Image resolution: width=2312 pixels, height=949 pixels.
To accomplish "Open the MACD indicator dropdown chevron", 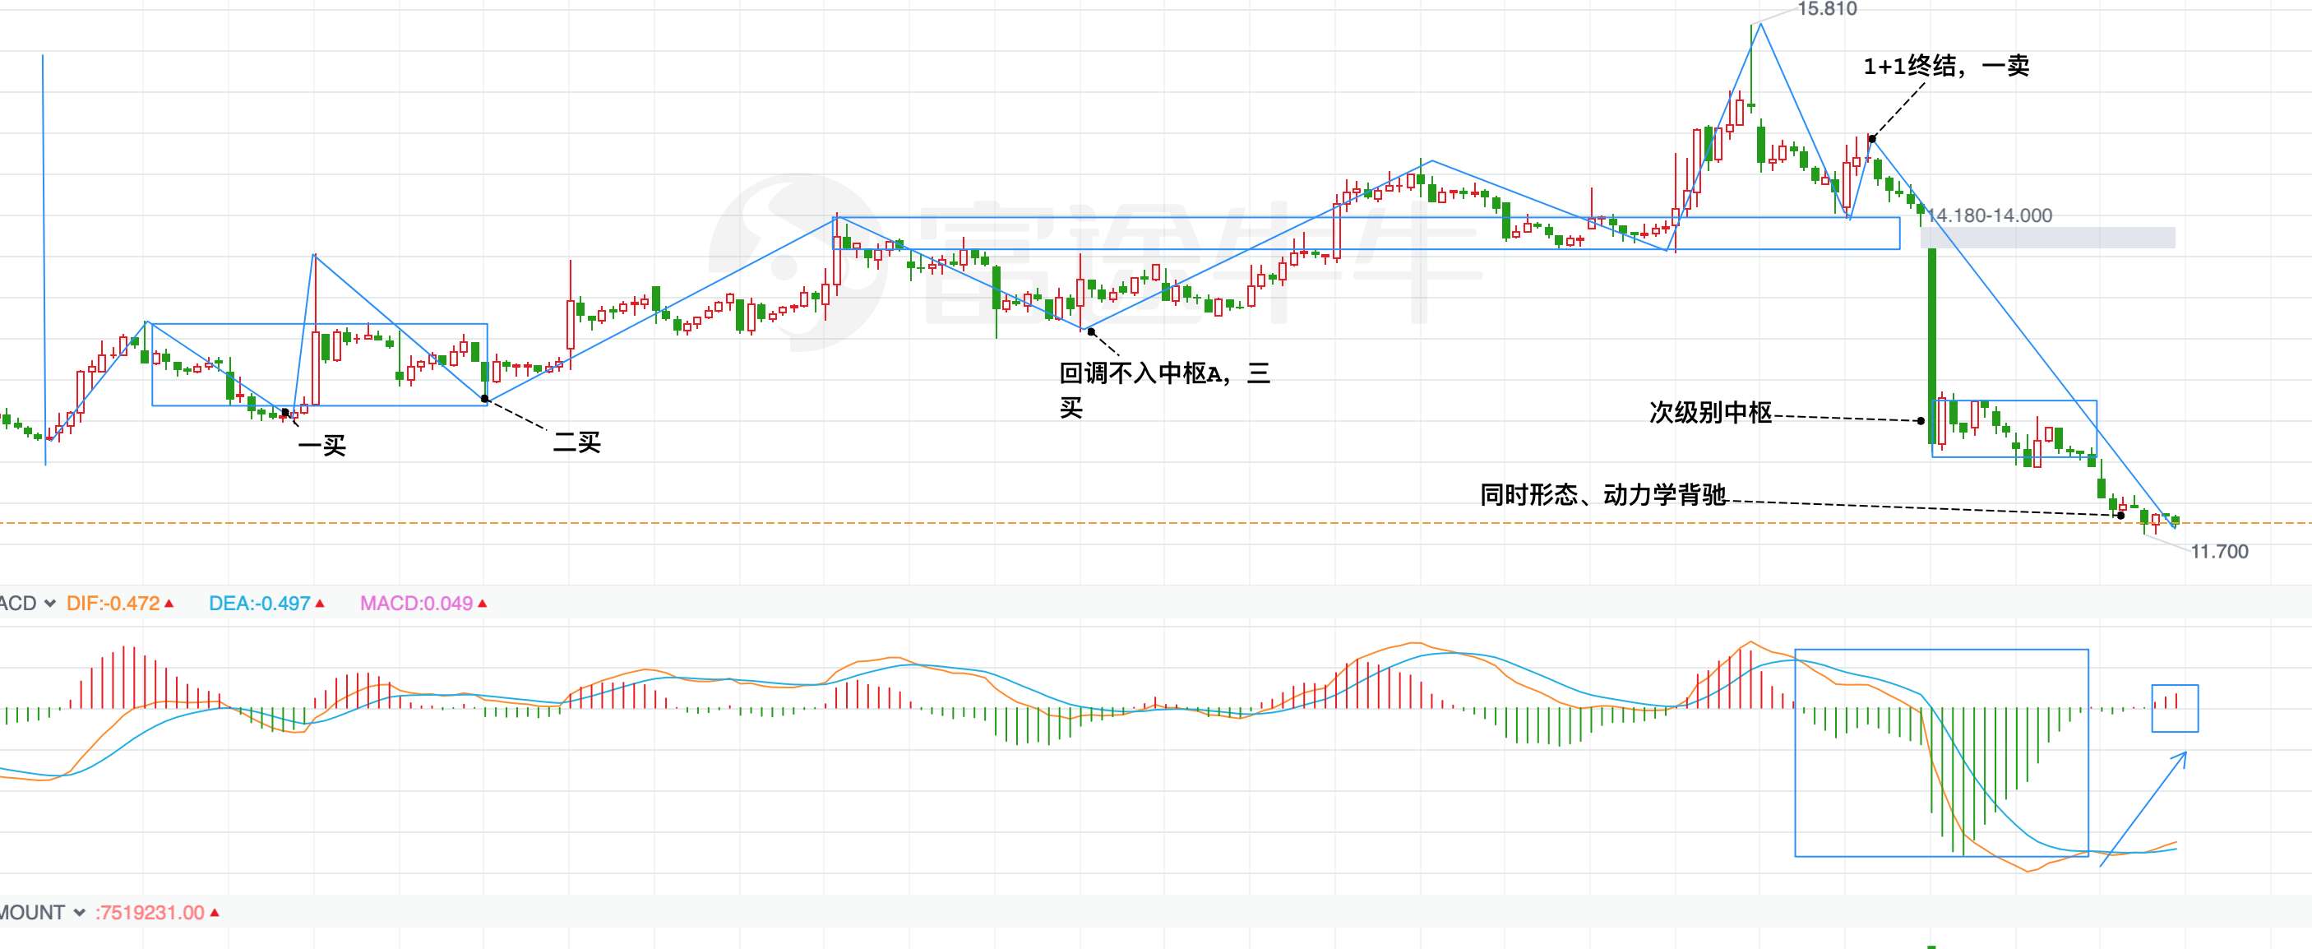I will click(49, 604).
